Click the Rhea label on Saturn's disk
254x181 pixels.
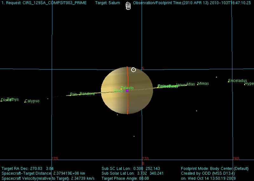(x=118, y=91)
